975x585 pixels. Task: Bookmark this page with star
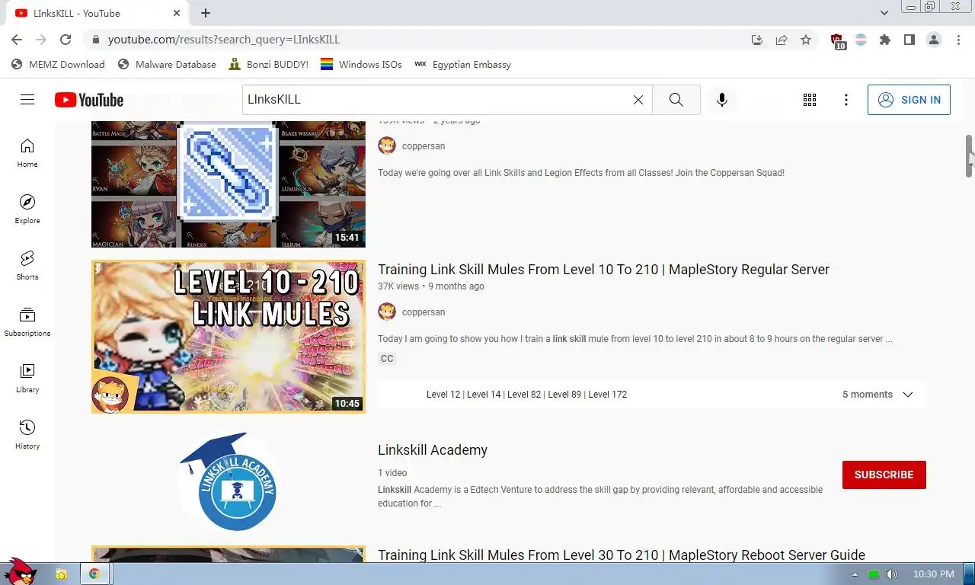pos(806,40)
